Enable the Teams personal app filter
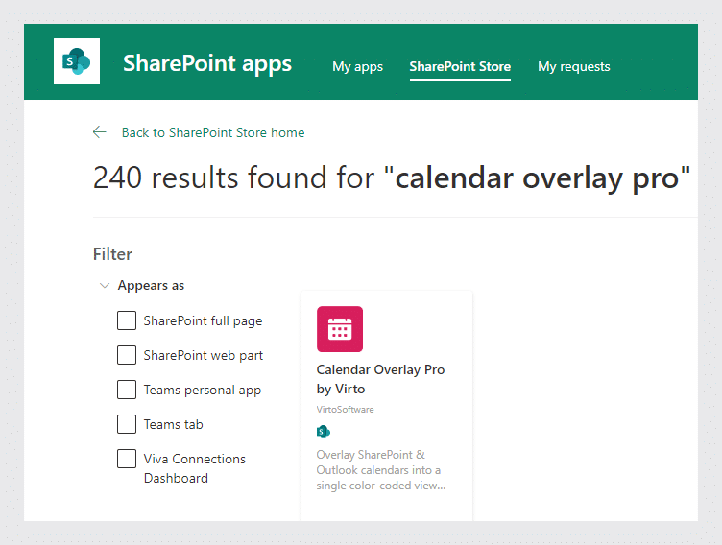The width and height of the screenshot is (722, 545). pyautogui.click(x=127, y=390)
